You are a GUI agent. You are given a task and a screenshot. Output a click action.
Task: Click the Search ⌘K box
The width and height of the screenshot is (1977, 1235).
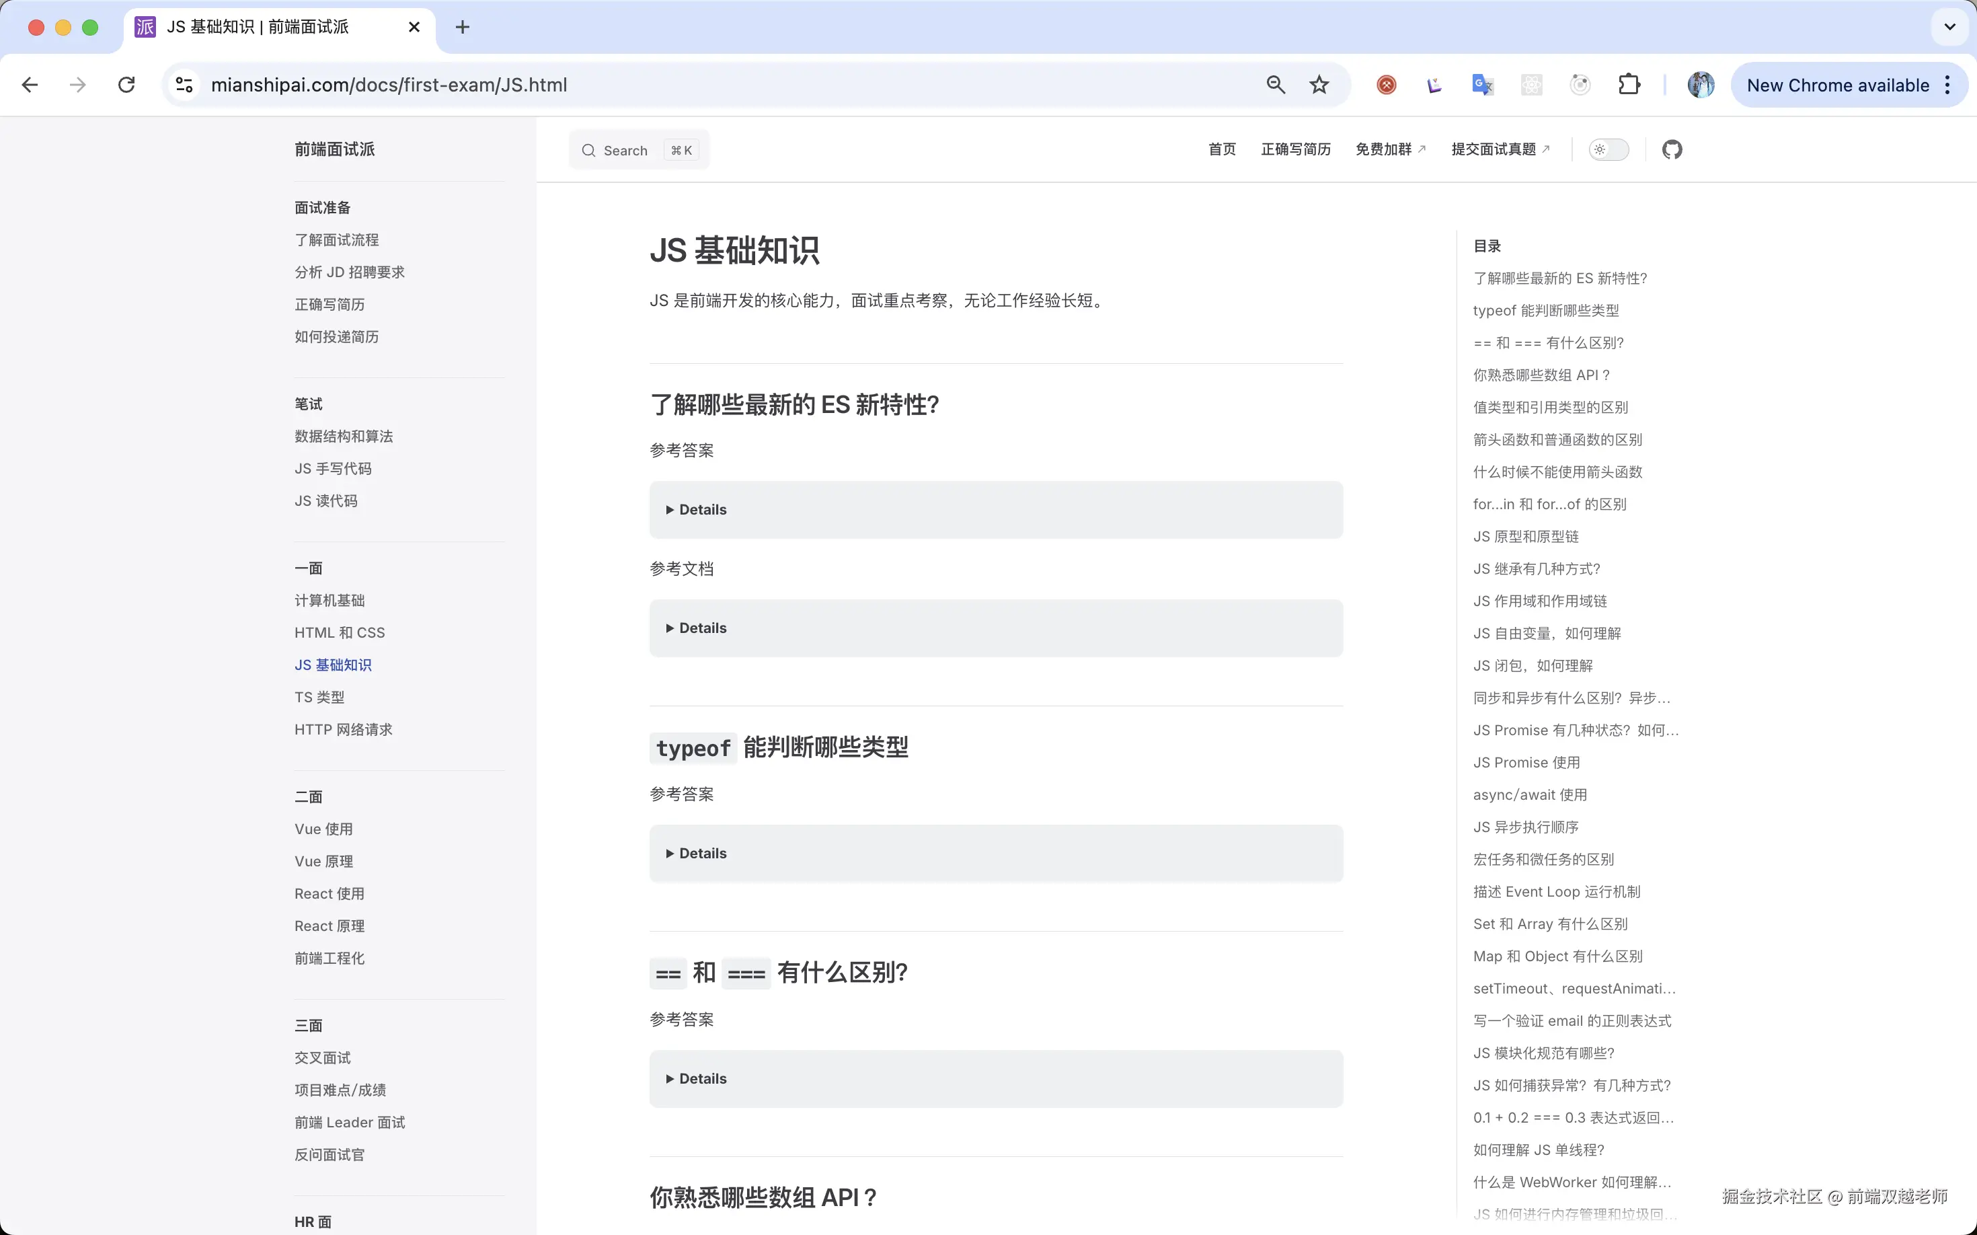tap(639, 149)
